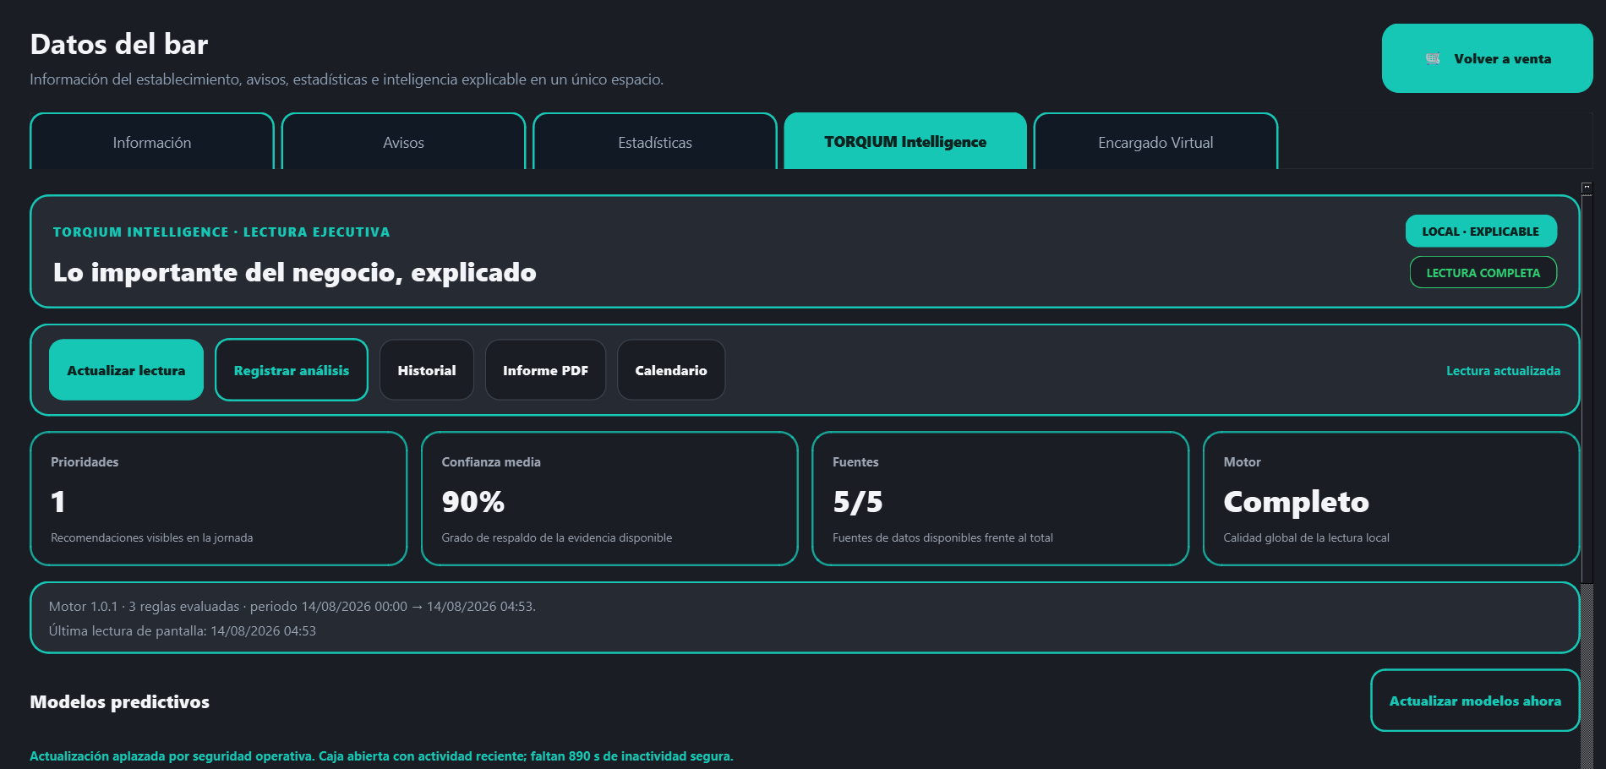Open the Información tab
The image size is (1606, 769).
[152, 142]
